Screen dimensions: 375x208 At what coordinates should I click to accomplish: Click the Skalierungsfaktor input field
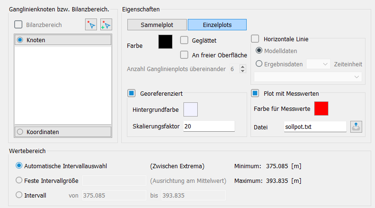pyautogui.click(x=209, y=126)
